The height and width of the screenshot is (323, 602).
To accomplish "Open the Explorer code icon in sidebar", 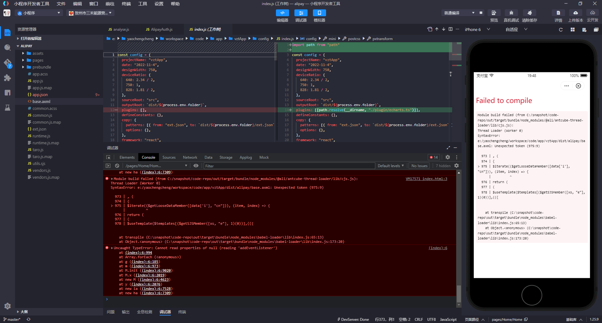I will click(x=8, y=33).
